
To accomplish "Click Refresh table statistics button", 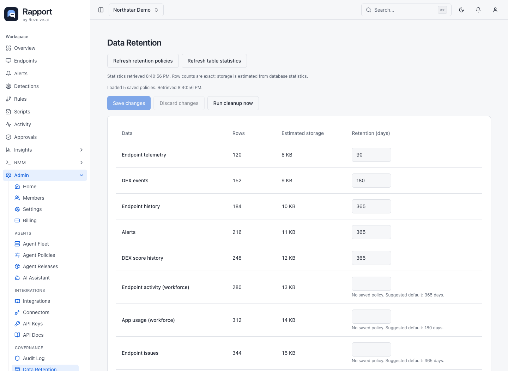I will point(214,61).
